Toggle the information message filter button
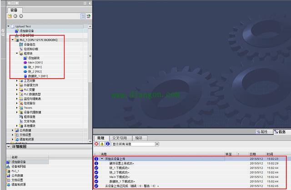 [x=108, y=144]
